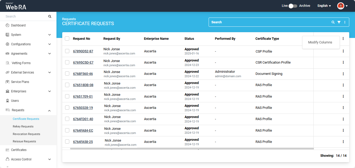Click the horizontal scrollbar below the table
The height and width of the screenshot is (168, 355).
coord(192,149)
